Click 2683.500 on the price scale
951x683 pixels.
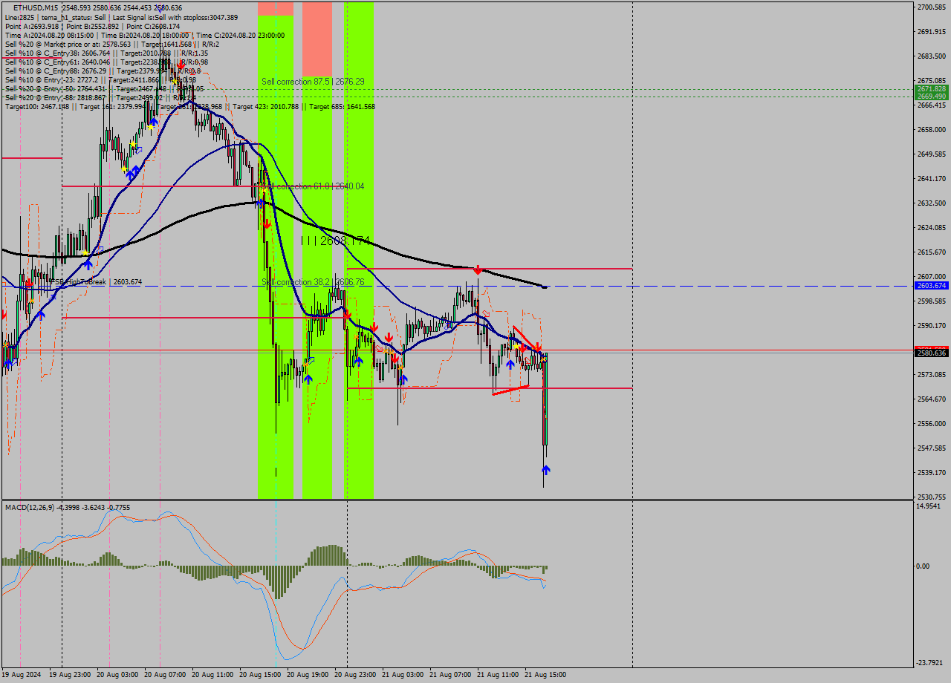pyautogui.click(x=931, y=56)
